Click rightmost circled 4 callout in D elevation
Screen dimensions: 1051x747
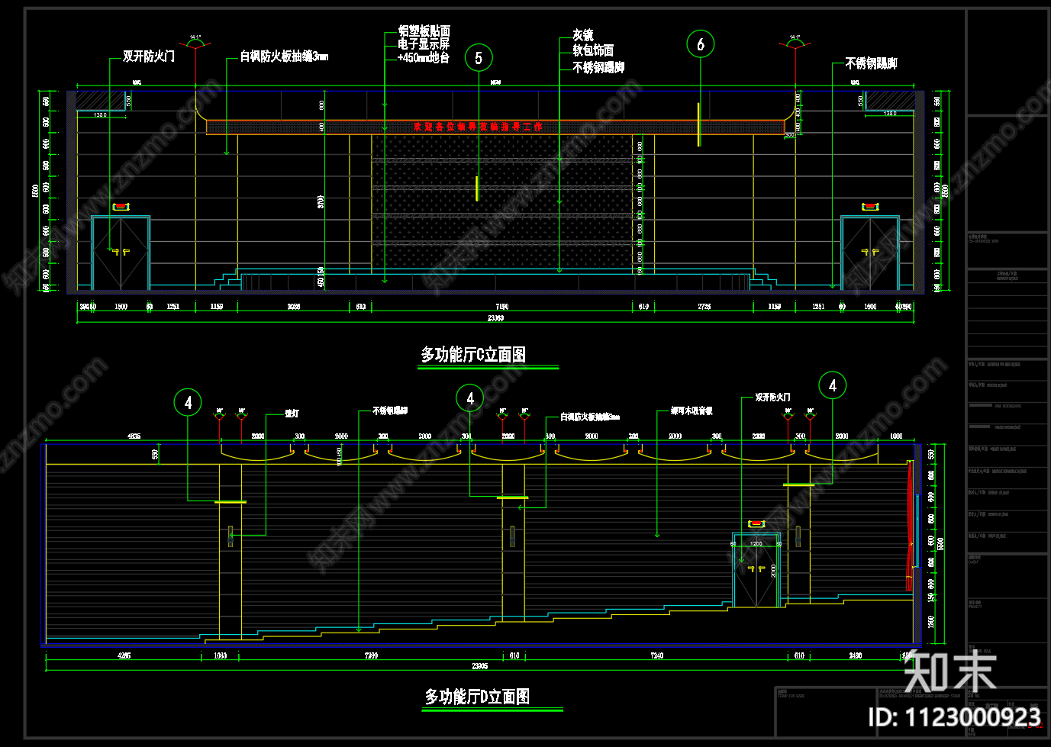click(x=833, y=385)
